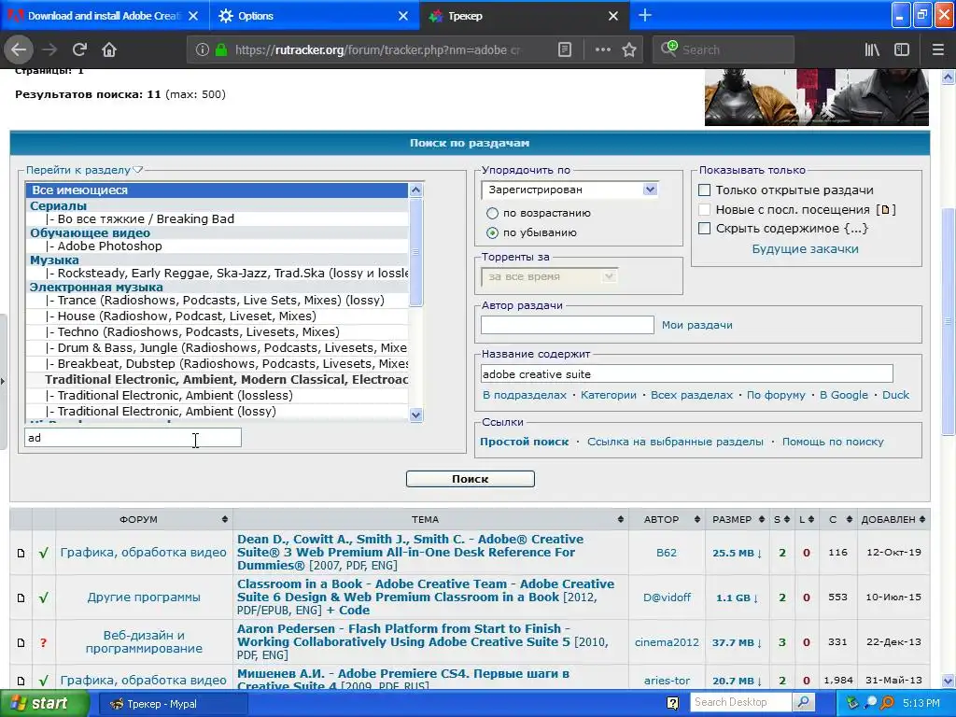
Task: Open a new browser tab
Action: 644,16
